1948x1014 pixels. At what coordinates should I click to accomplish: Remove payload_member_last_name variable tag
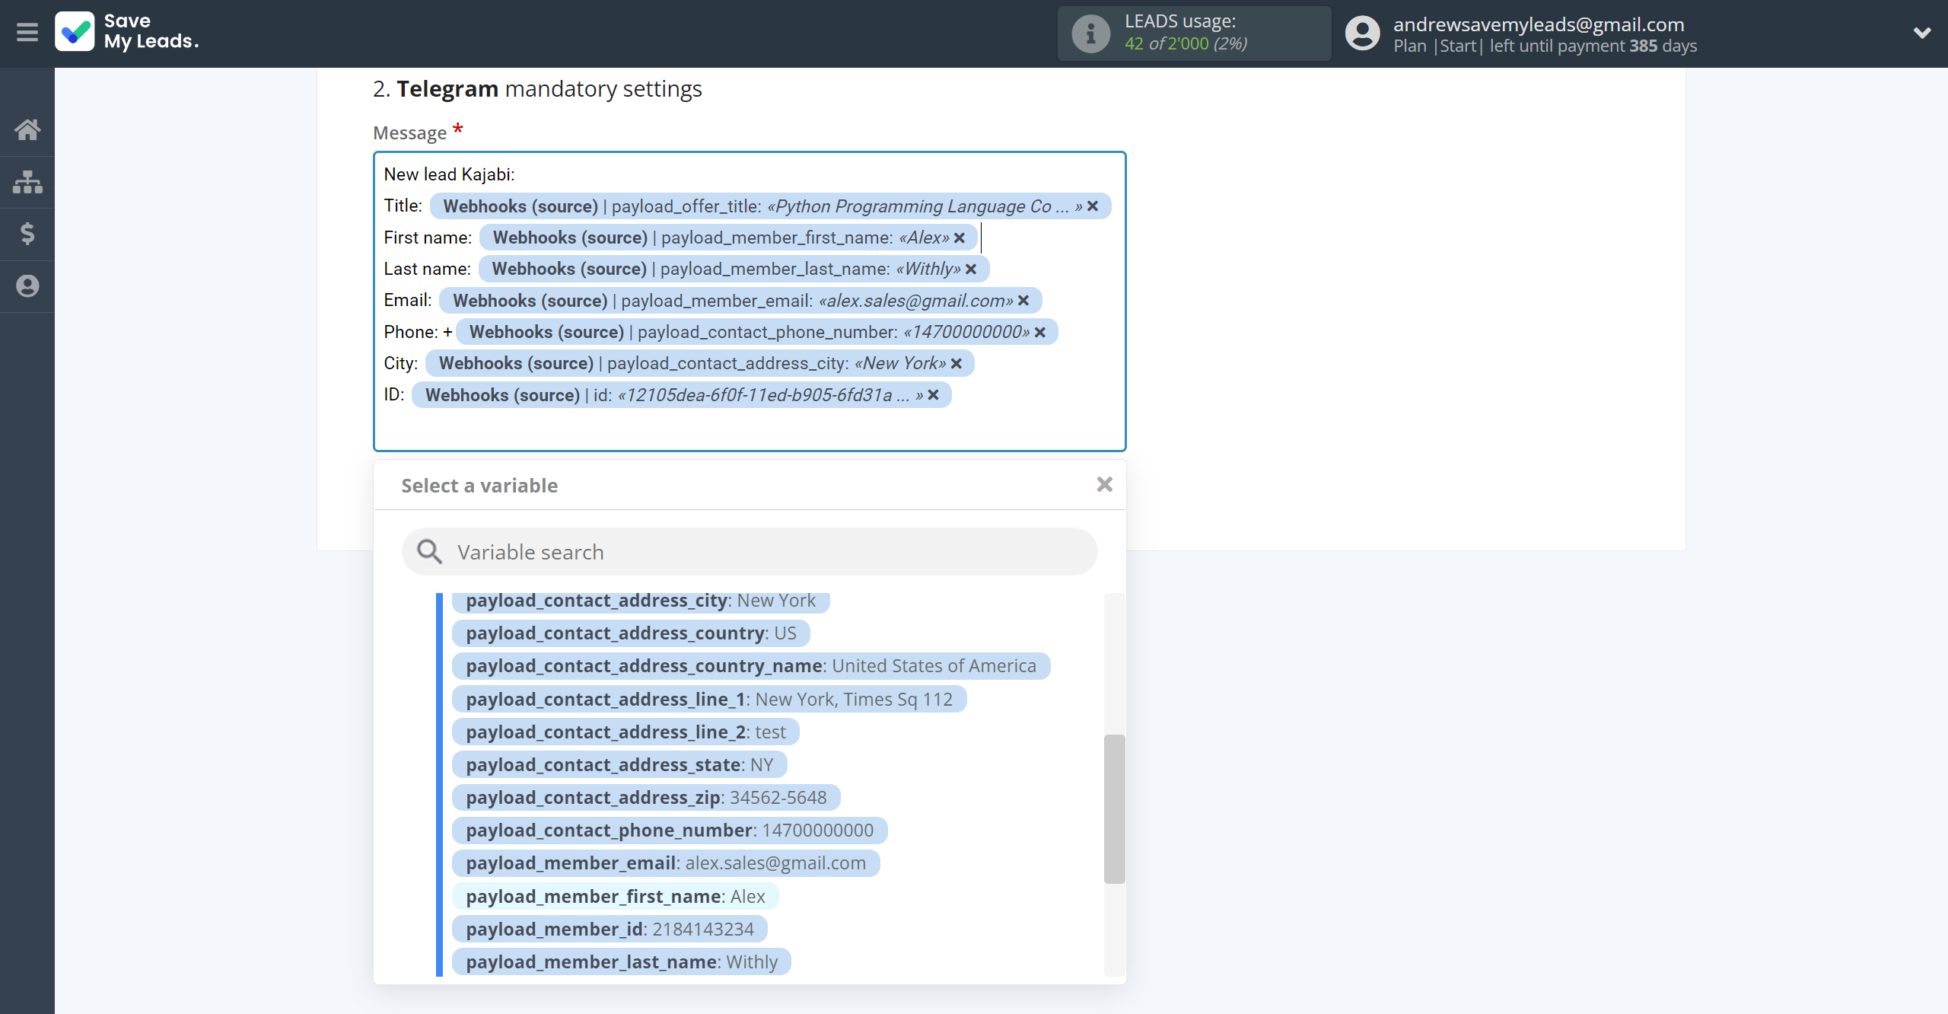pyautogui.click(x=971, y=269)
